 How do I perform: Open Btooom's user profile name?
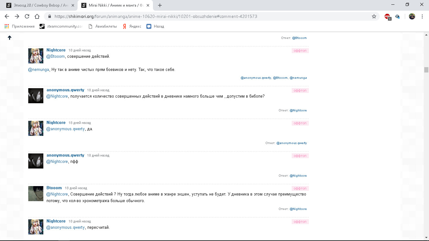[x=54, y=188]
